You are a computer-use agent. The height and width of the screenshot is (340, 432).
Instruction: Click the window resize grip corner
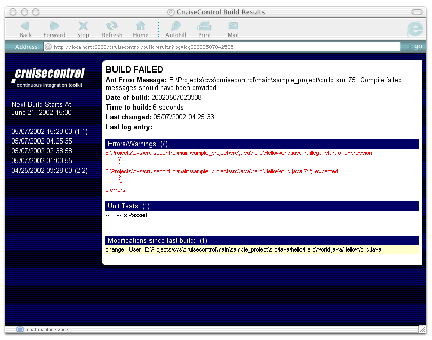422,329
